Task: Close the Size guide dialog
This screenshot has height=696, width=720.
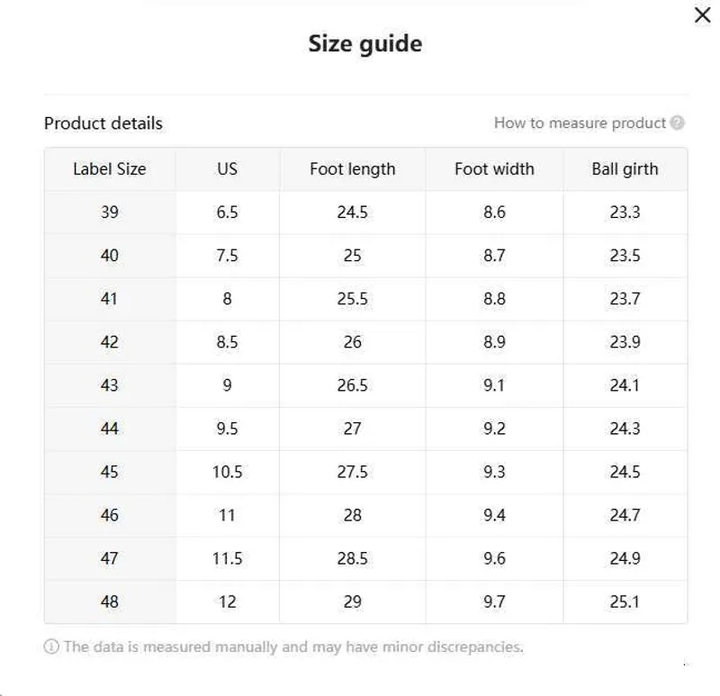Action: coord(703,14)
